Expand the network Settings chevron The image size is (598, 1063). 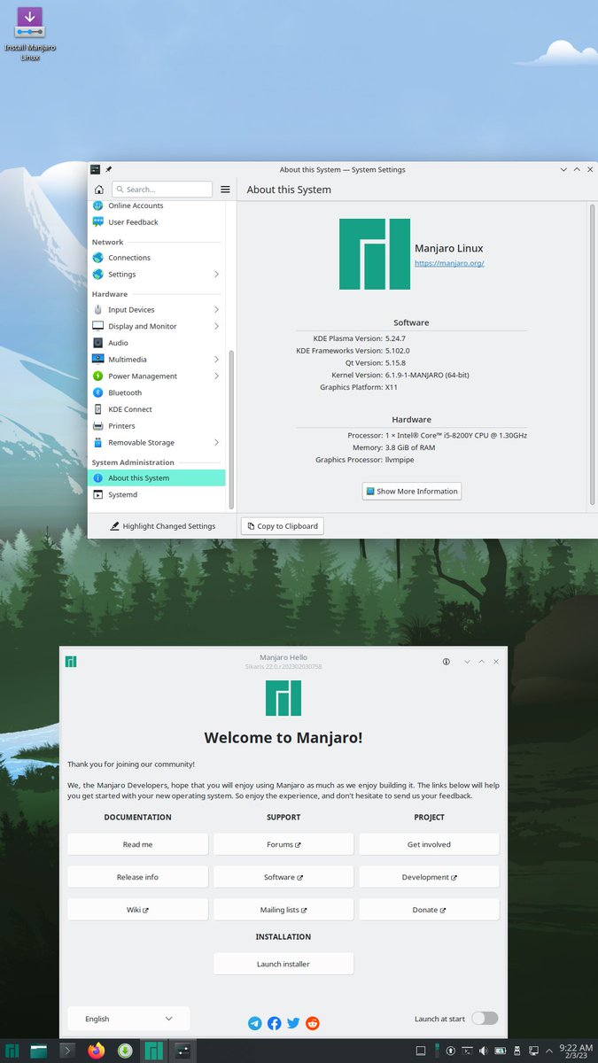(216, 275)
